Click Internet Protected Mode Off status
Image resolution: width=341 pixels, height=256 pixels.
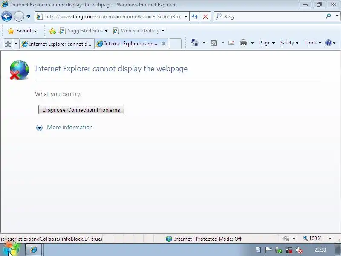tap(204, 239)
